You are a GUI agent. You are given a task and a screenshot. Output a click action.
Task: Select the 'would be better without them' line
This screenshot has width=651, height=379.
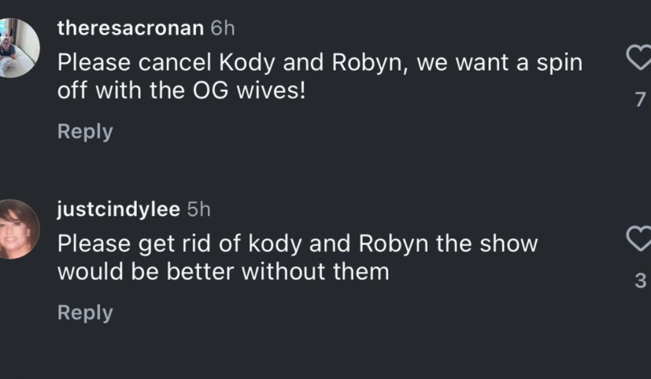(223, 272)
